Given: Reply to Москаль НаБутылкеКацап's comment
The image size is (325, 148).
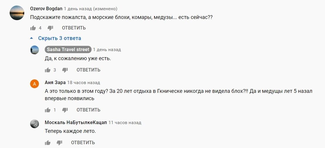Looking at the screenshot, I should click(x=83, y=143).
